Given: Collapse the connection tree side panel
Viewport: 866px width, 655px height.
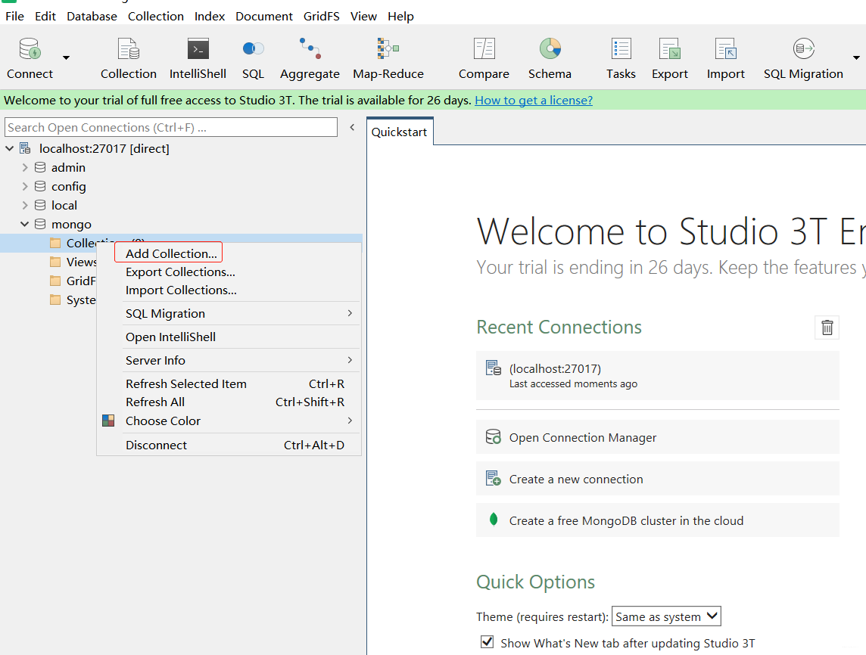Looking at the screenshot, I should [352, 127].
